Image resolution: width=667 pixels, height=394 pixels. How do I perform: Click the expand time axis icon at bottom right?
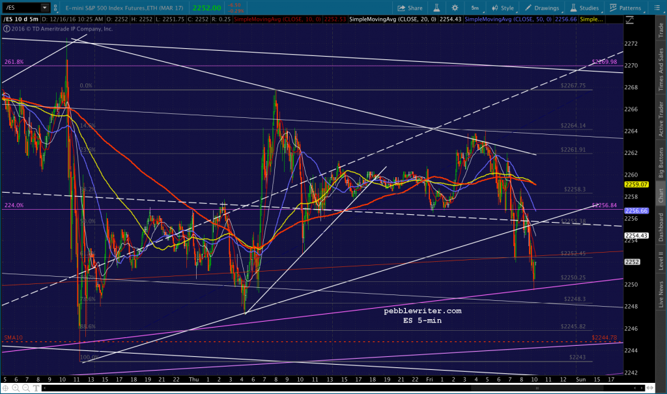pyautogui.click(x=649, y=388)
